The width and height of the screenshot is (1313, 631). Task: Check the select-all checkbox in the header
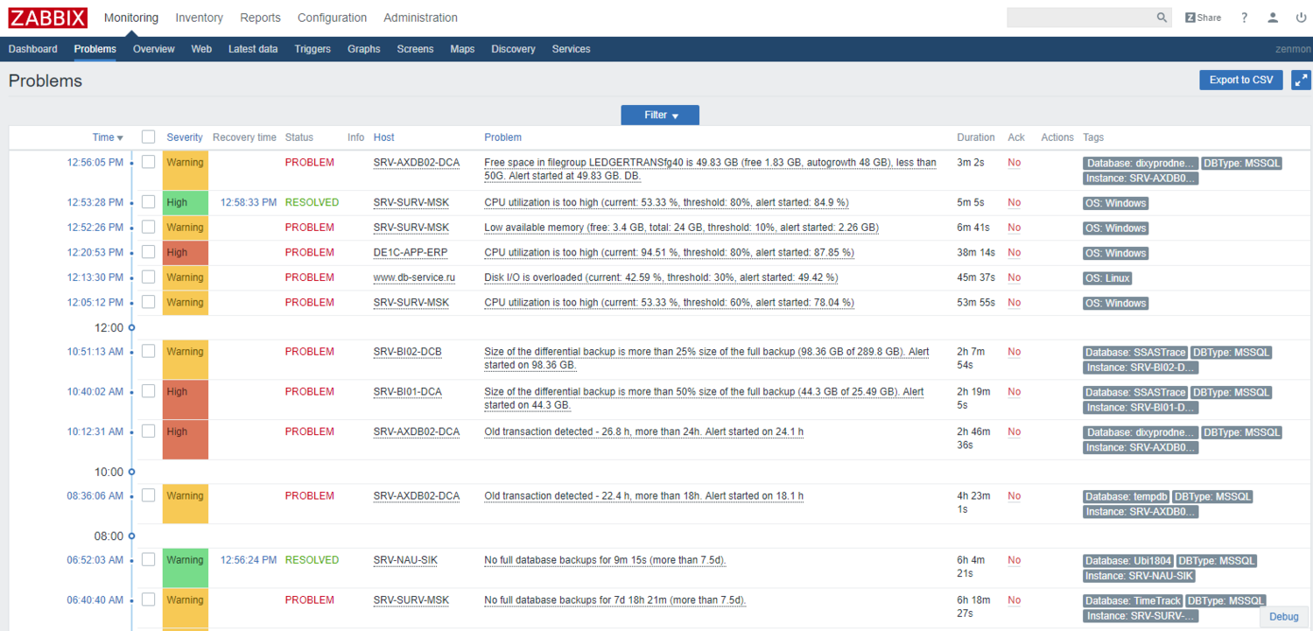pyautogui.click(x=148, y=137)
